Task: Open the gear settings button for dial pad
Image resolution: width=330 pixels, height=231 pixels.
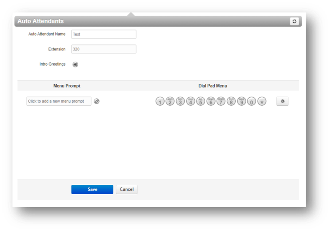Action: click(x=282, y=101)
